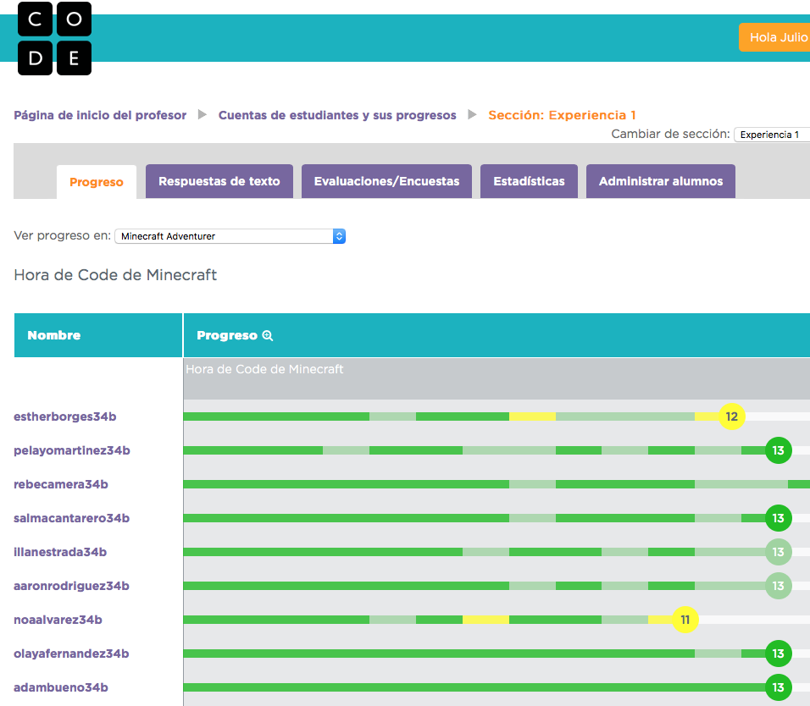Screen dimensions: 810x706
Task: Open the Cambiar de sección dropdown
Action: pyautogui.click(x=772, y=135)
